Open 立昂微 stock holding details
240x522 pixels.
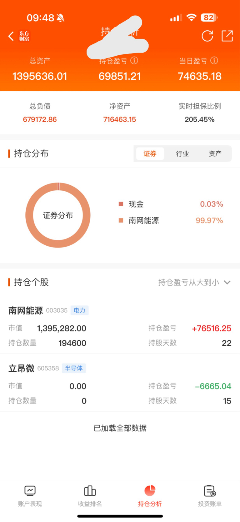21,368
